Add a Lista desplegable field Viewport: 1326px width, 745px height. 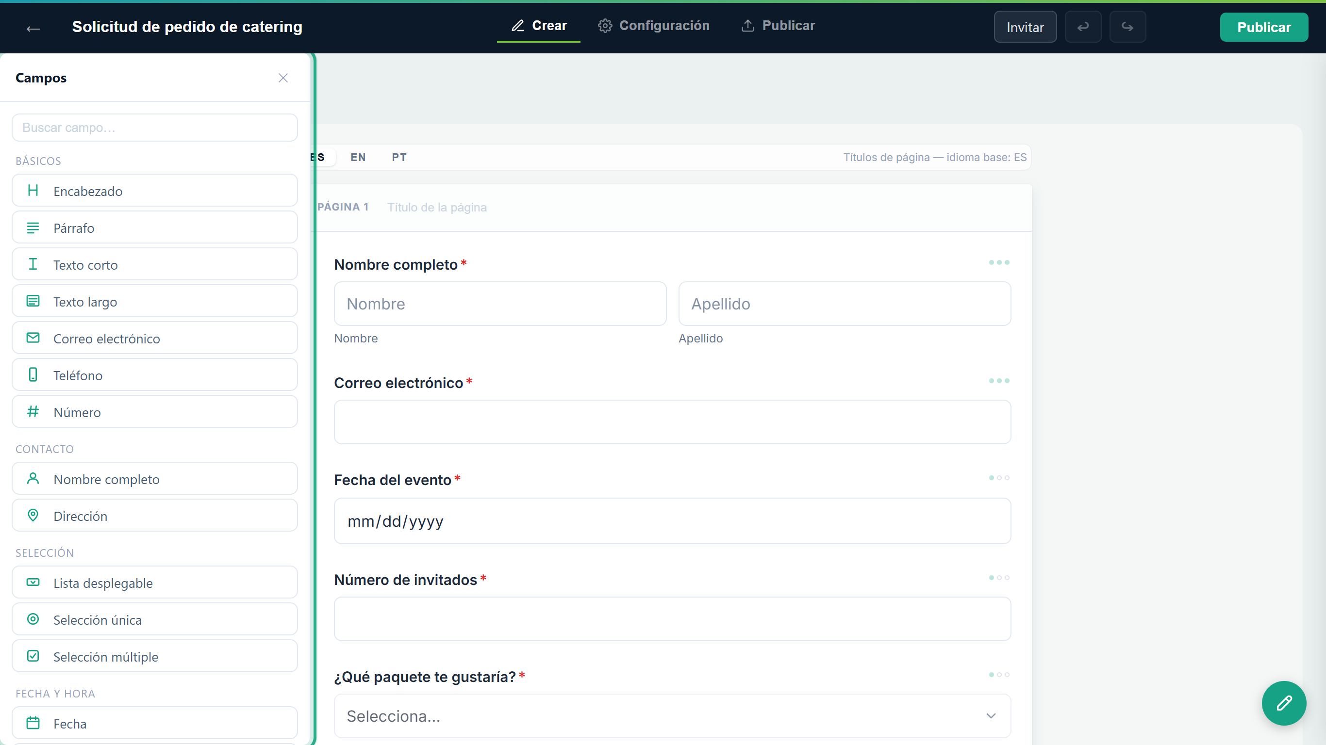[x=154, y=583]
